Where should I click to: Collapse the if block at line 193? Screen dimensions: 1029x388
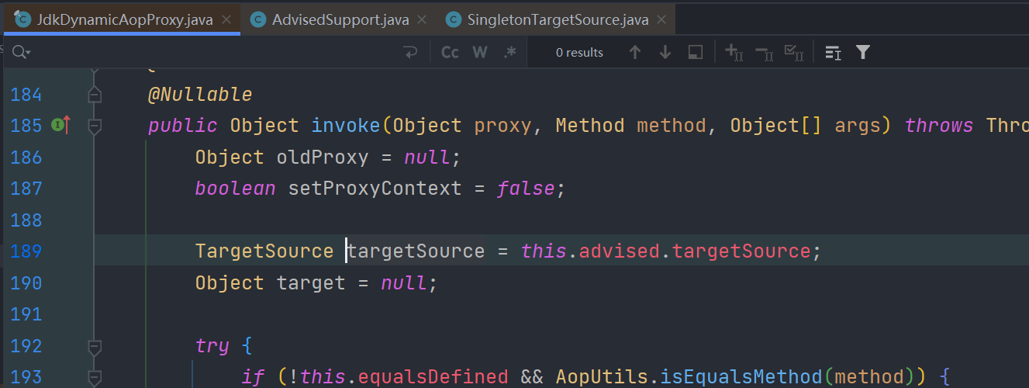pyautogui.click(x=95, y=377)
